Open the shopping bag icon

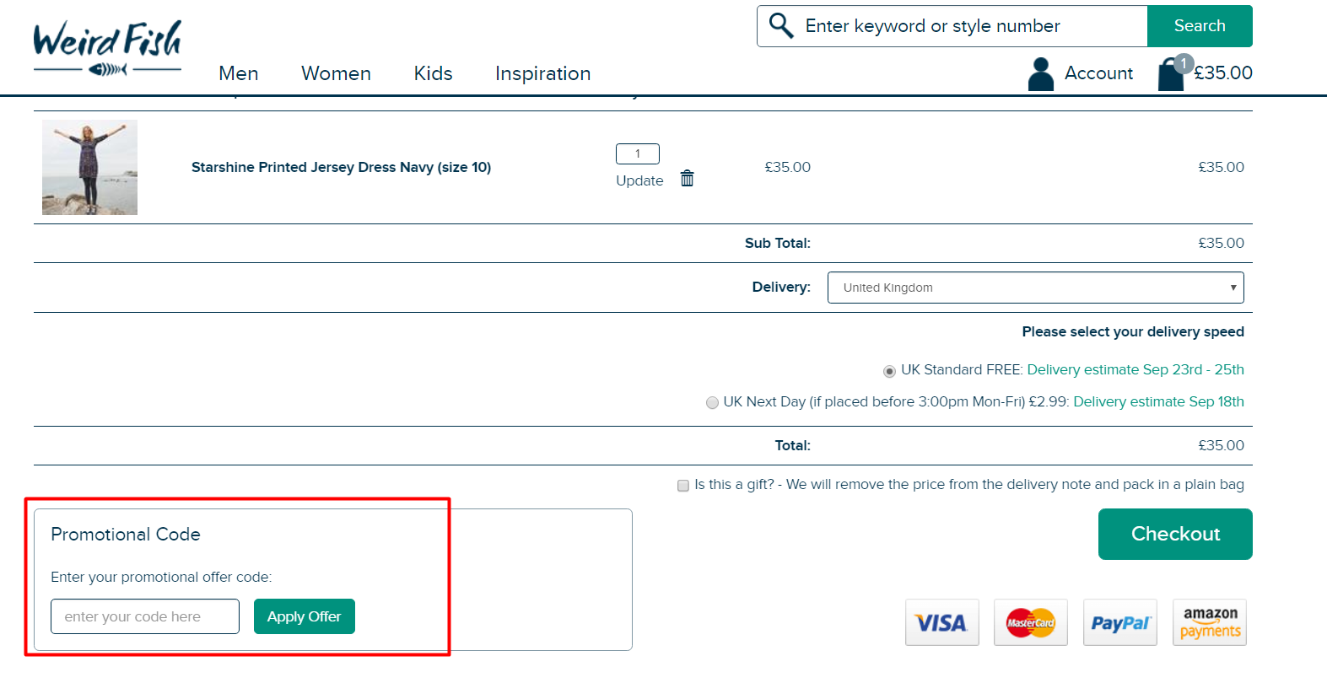(1171, 73)
